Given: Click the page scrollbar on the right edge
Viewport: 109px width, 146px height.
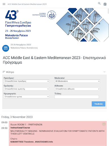Looking at the screenshot, I should click(x=108, y=11).
